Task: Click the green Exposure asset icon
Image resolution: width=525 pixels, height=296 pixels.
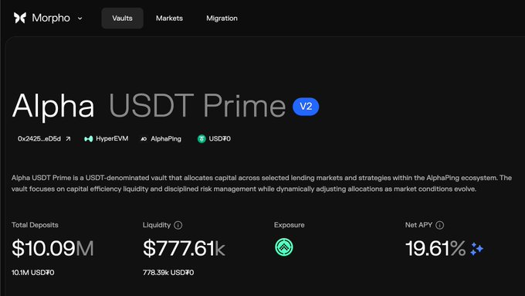Action: tap(284, 247)
